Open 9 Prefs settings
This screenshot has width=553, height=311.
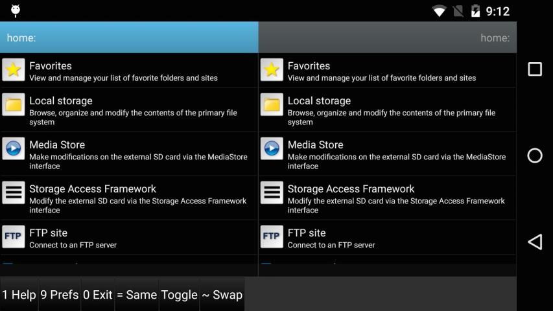coord(60,295)
